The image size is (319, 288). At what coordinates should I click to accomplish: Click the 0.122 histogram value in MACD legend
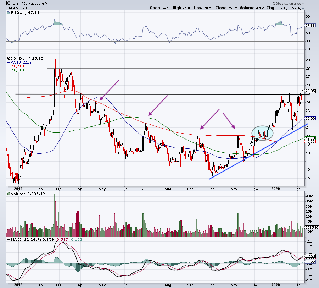pos(76,239)
